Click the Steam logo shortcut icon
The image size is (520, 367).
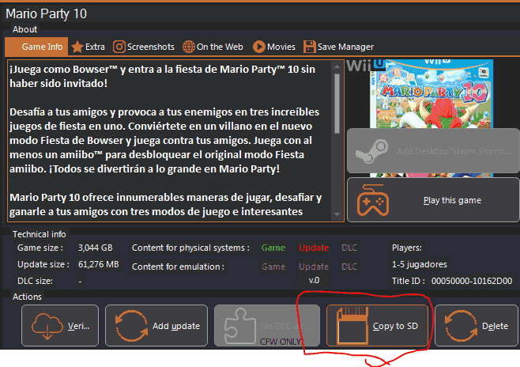coord(371,151)
